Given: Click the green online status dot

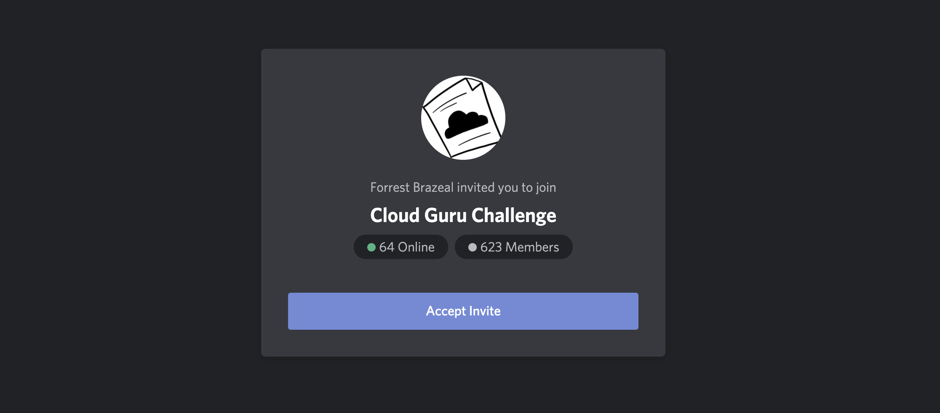Looking at the screenshot, I should point(371,247).
